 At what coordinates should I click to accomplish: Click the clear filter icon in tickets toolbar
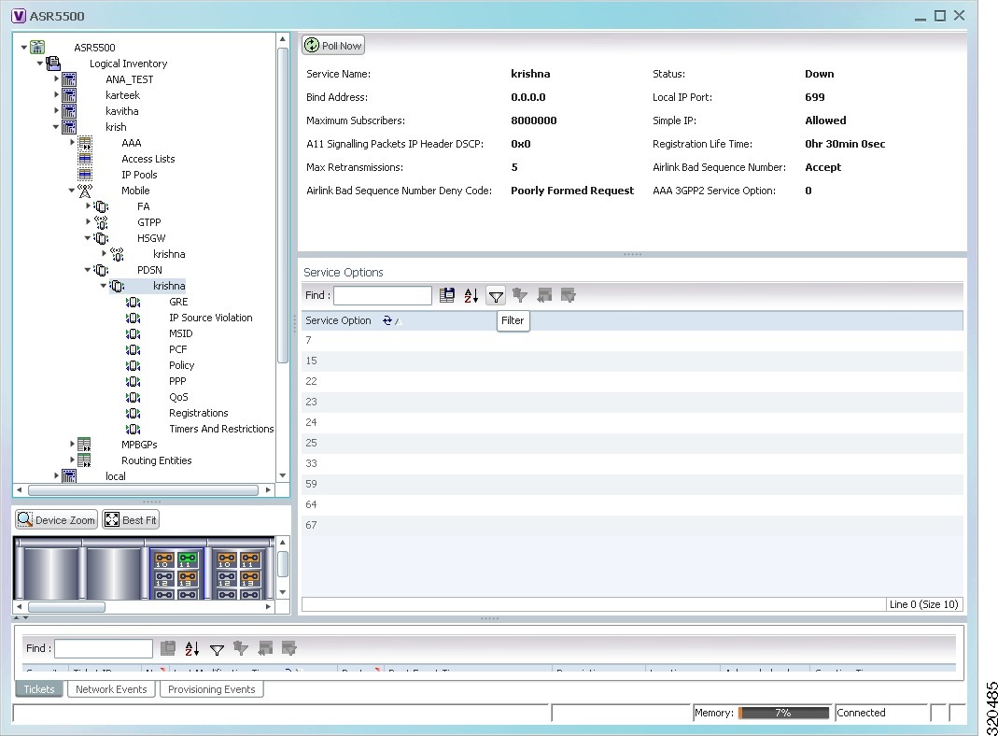pos(241,649)
